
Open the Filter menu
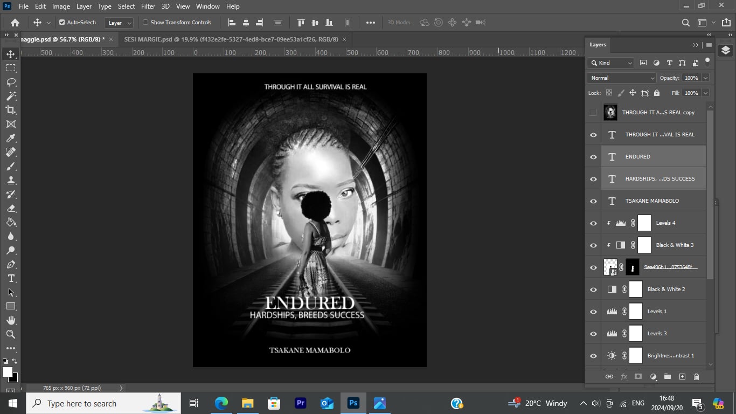click(x=148, y=6)
